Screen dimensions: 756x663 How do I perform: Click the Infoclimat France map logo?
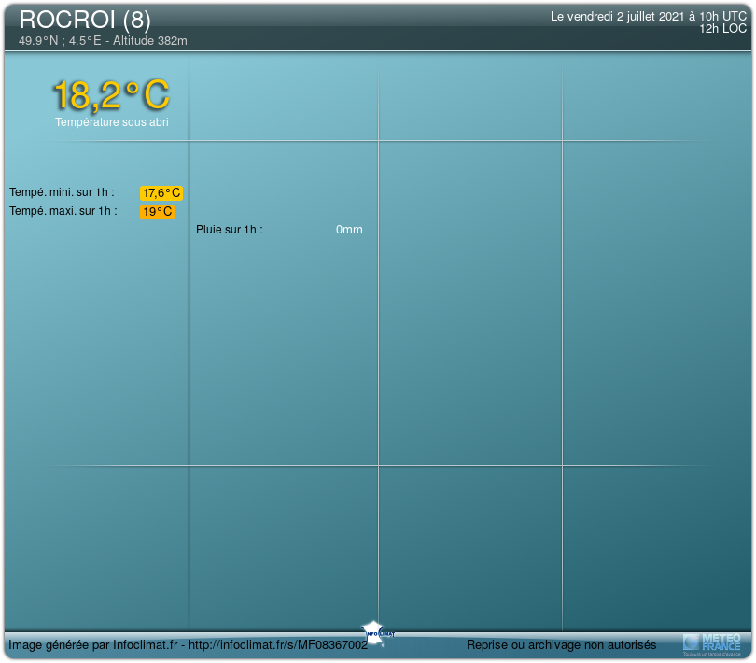pos(374,629)
